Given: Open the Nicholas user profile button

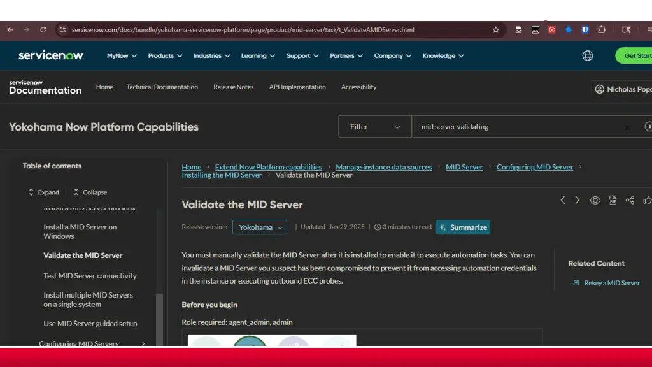Looking at the screenshot, I should (x=621, y=89).
